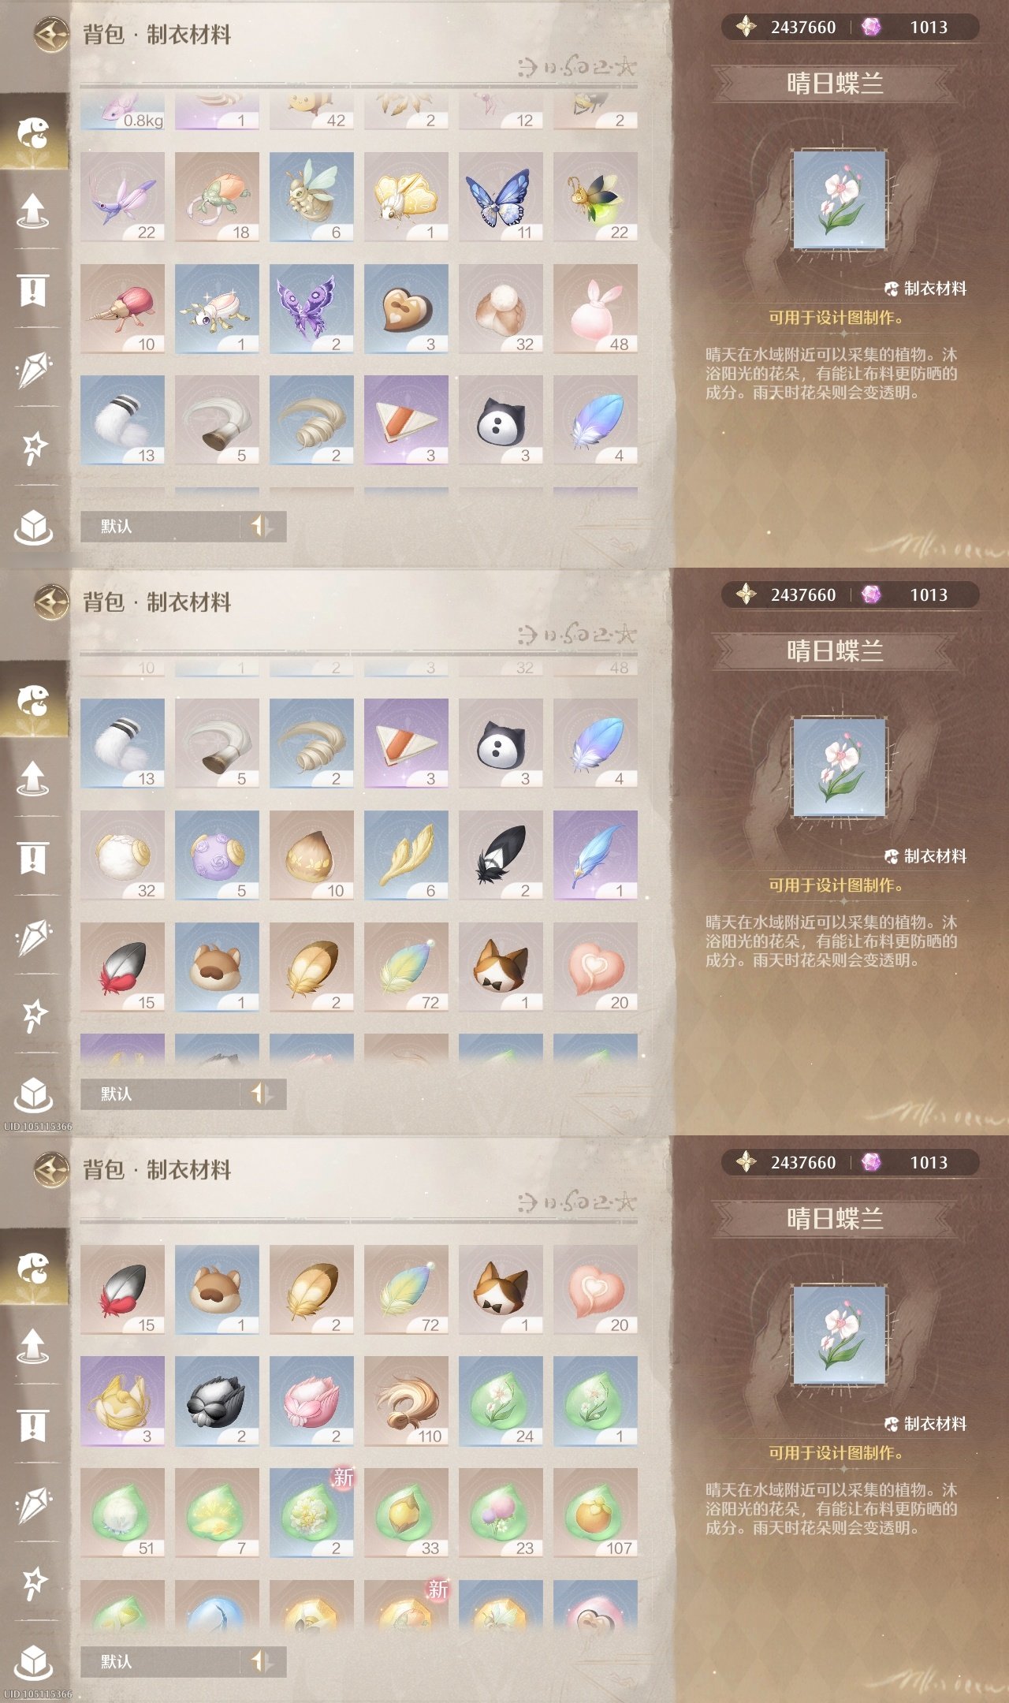The height and width of the screenshot is (1703, 1009).
Task: Pick the purple butterfly with count 2
Action: 311,309
